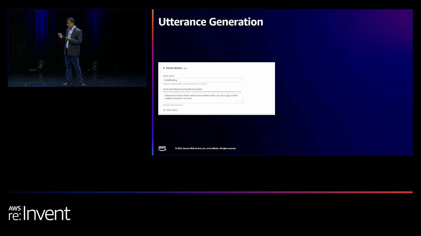Open the Info link beside Intent details
The width and height of the screenshot is (421, 236).
click(185, 68)
